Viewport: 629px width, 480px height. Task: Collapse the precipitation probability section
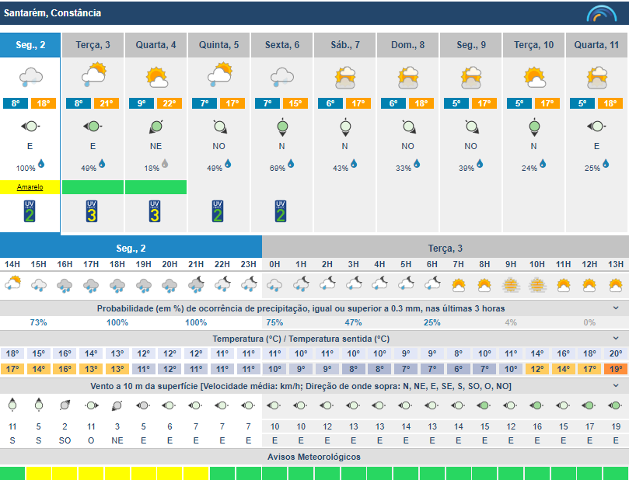point(616,308)
